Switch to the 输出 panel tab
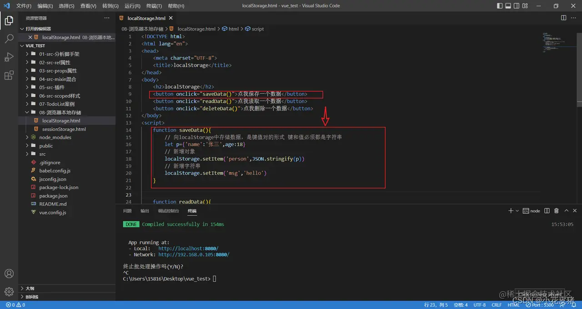 (145, 211)
